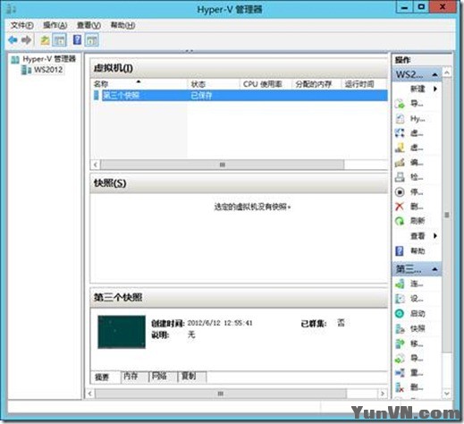Switch to the 复制 tab

(x=192, y=377)
